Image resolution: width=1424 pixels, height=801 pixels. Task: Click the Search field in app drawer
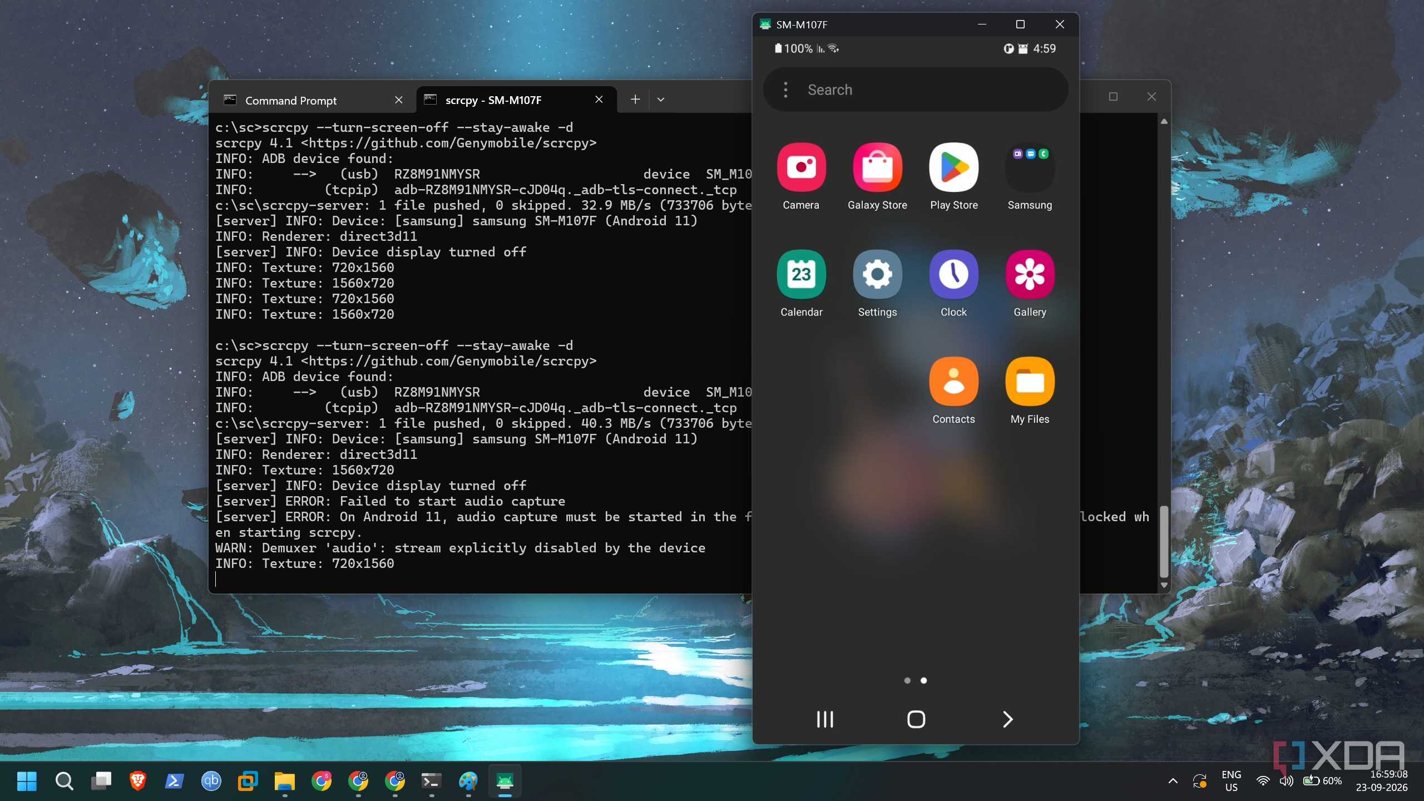[x=916, y=90]
